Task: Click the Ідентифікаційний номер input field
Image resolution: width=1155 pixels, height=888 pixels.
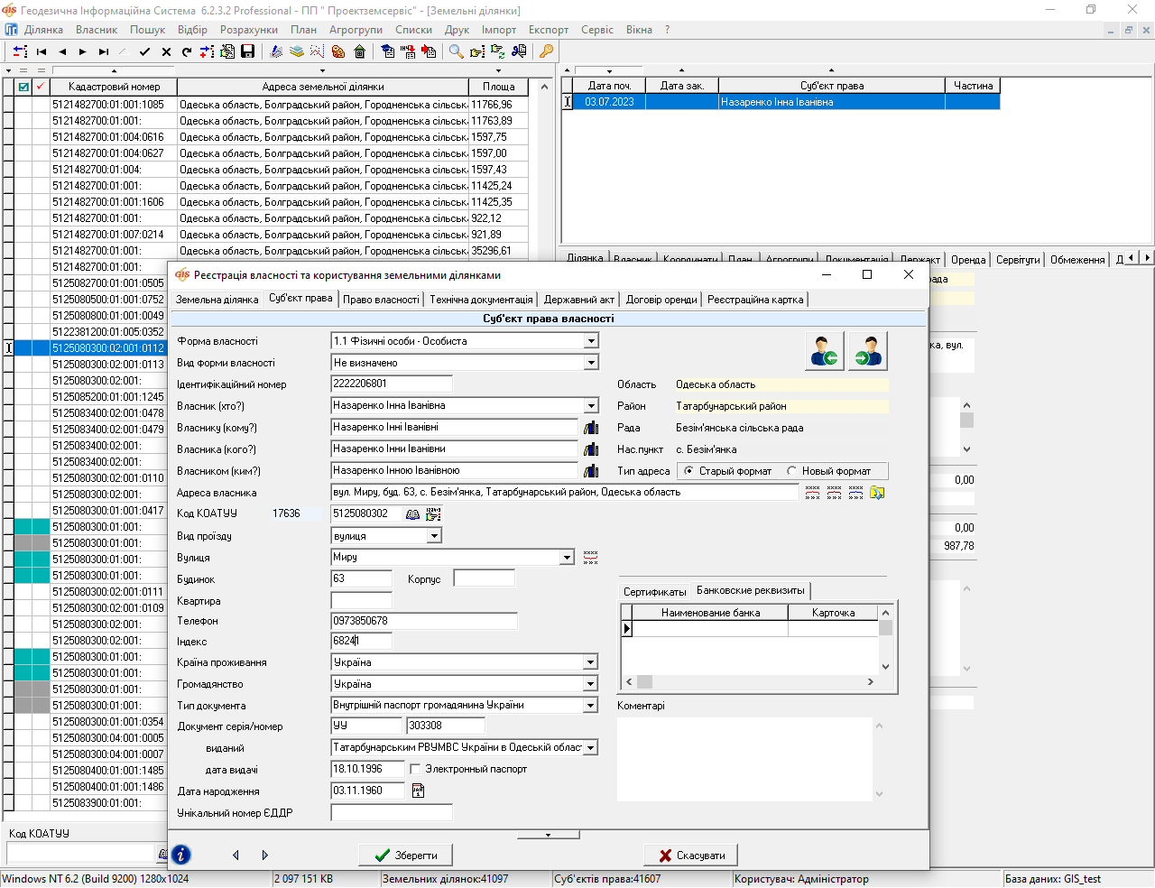Action: point(392,384)
